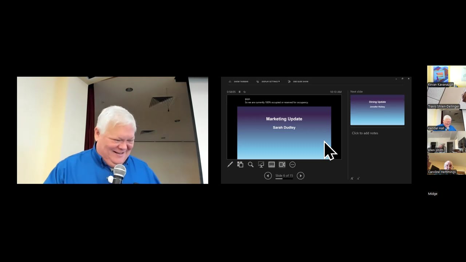Image resolution: width=466 pixels, height=262 pixels.
Task: Toggle the camera in presenter view
Action: click(x=282, y=164)
